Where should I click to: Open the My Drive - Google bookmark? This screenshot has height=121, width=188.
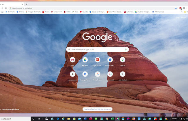[x=142, y=12]
